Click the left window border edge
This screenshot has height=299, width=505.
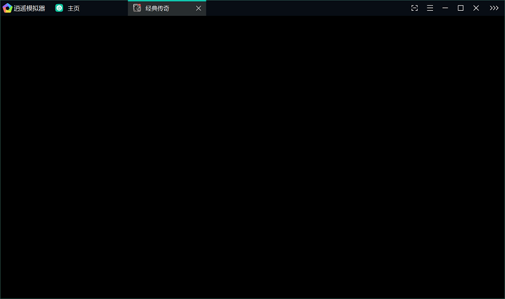0,158
